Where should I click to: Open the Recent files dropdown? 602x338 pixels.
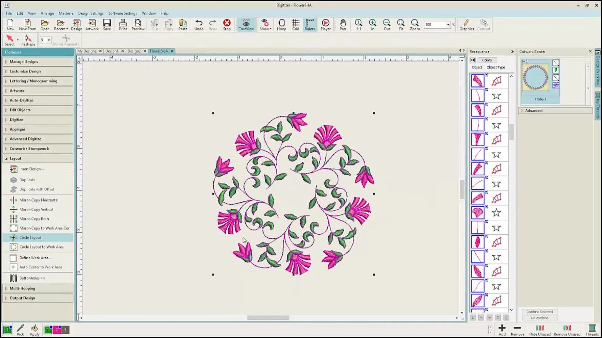61,25
